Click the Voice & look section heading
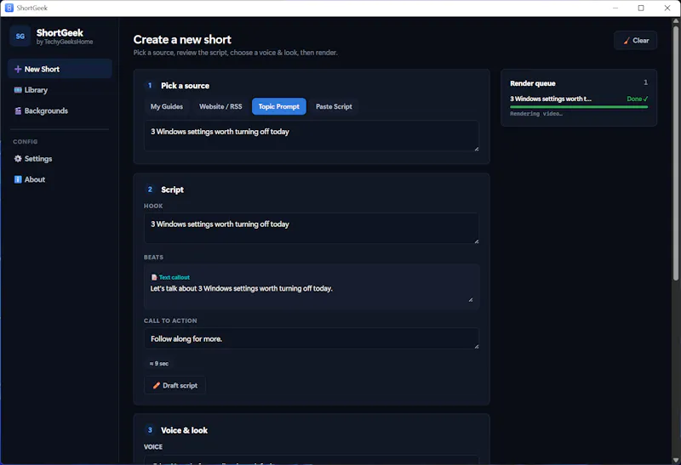 (x=184, y=430)
